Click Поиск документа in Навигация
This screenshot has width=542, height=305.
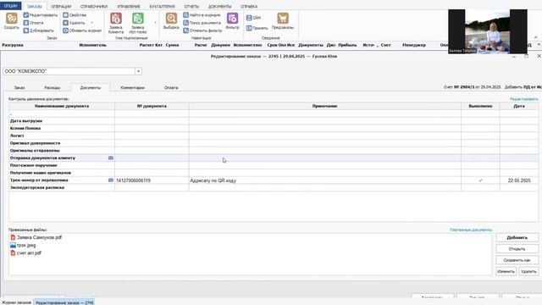202,23
